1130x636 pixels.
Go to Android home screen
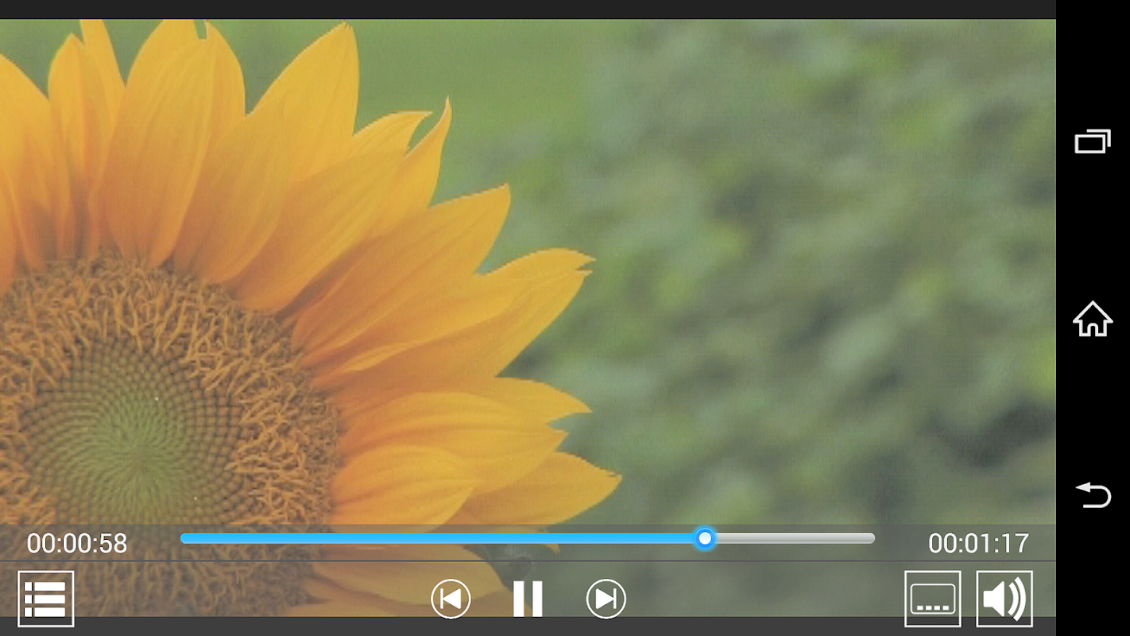(x=1093, y=319)
